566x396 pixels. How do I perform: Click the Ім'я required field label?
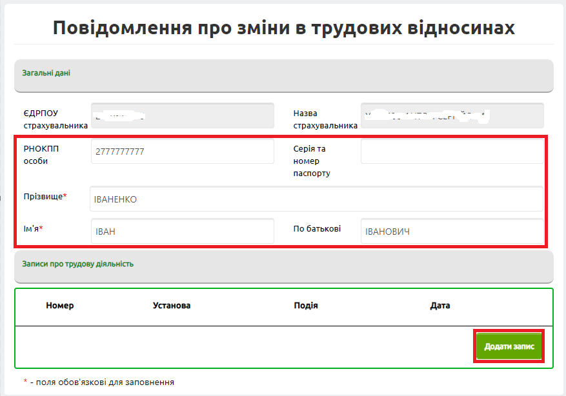33,228
